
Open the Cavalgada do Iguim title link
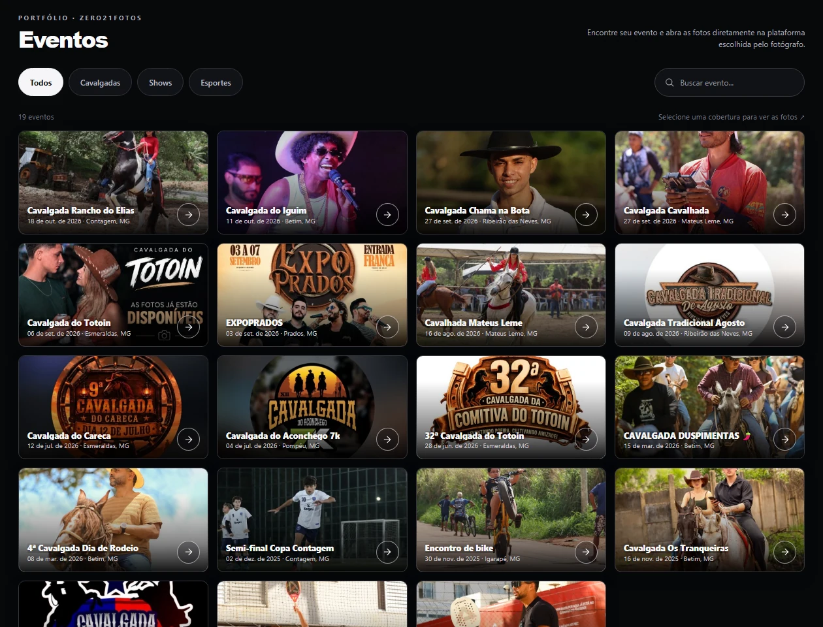(x=266, y=210)
